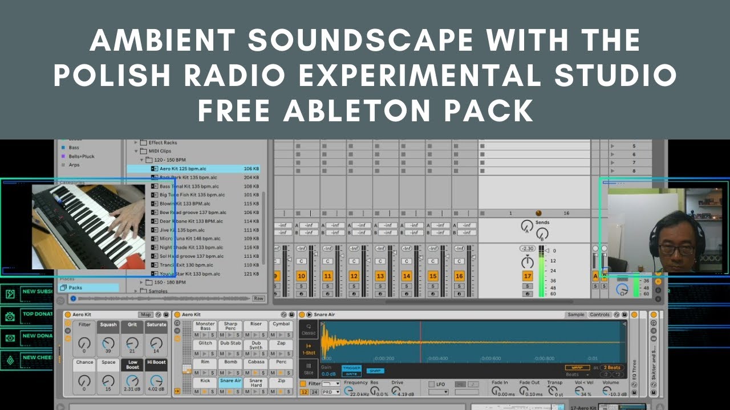
Task: Toggle the Filter on/off switch in Simpler
Action: coord(303,384)
